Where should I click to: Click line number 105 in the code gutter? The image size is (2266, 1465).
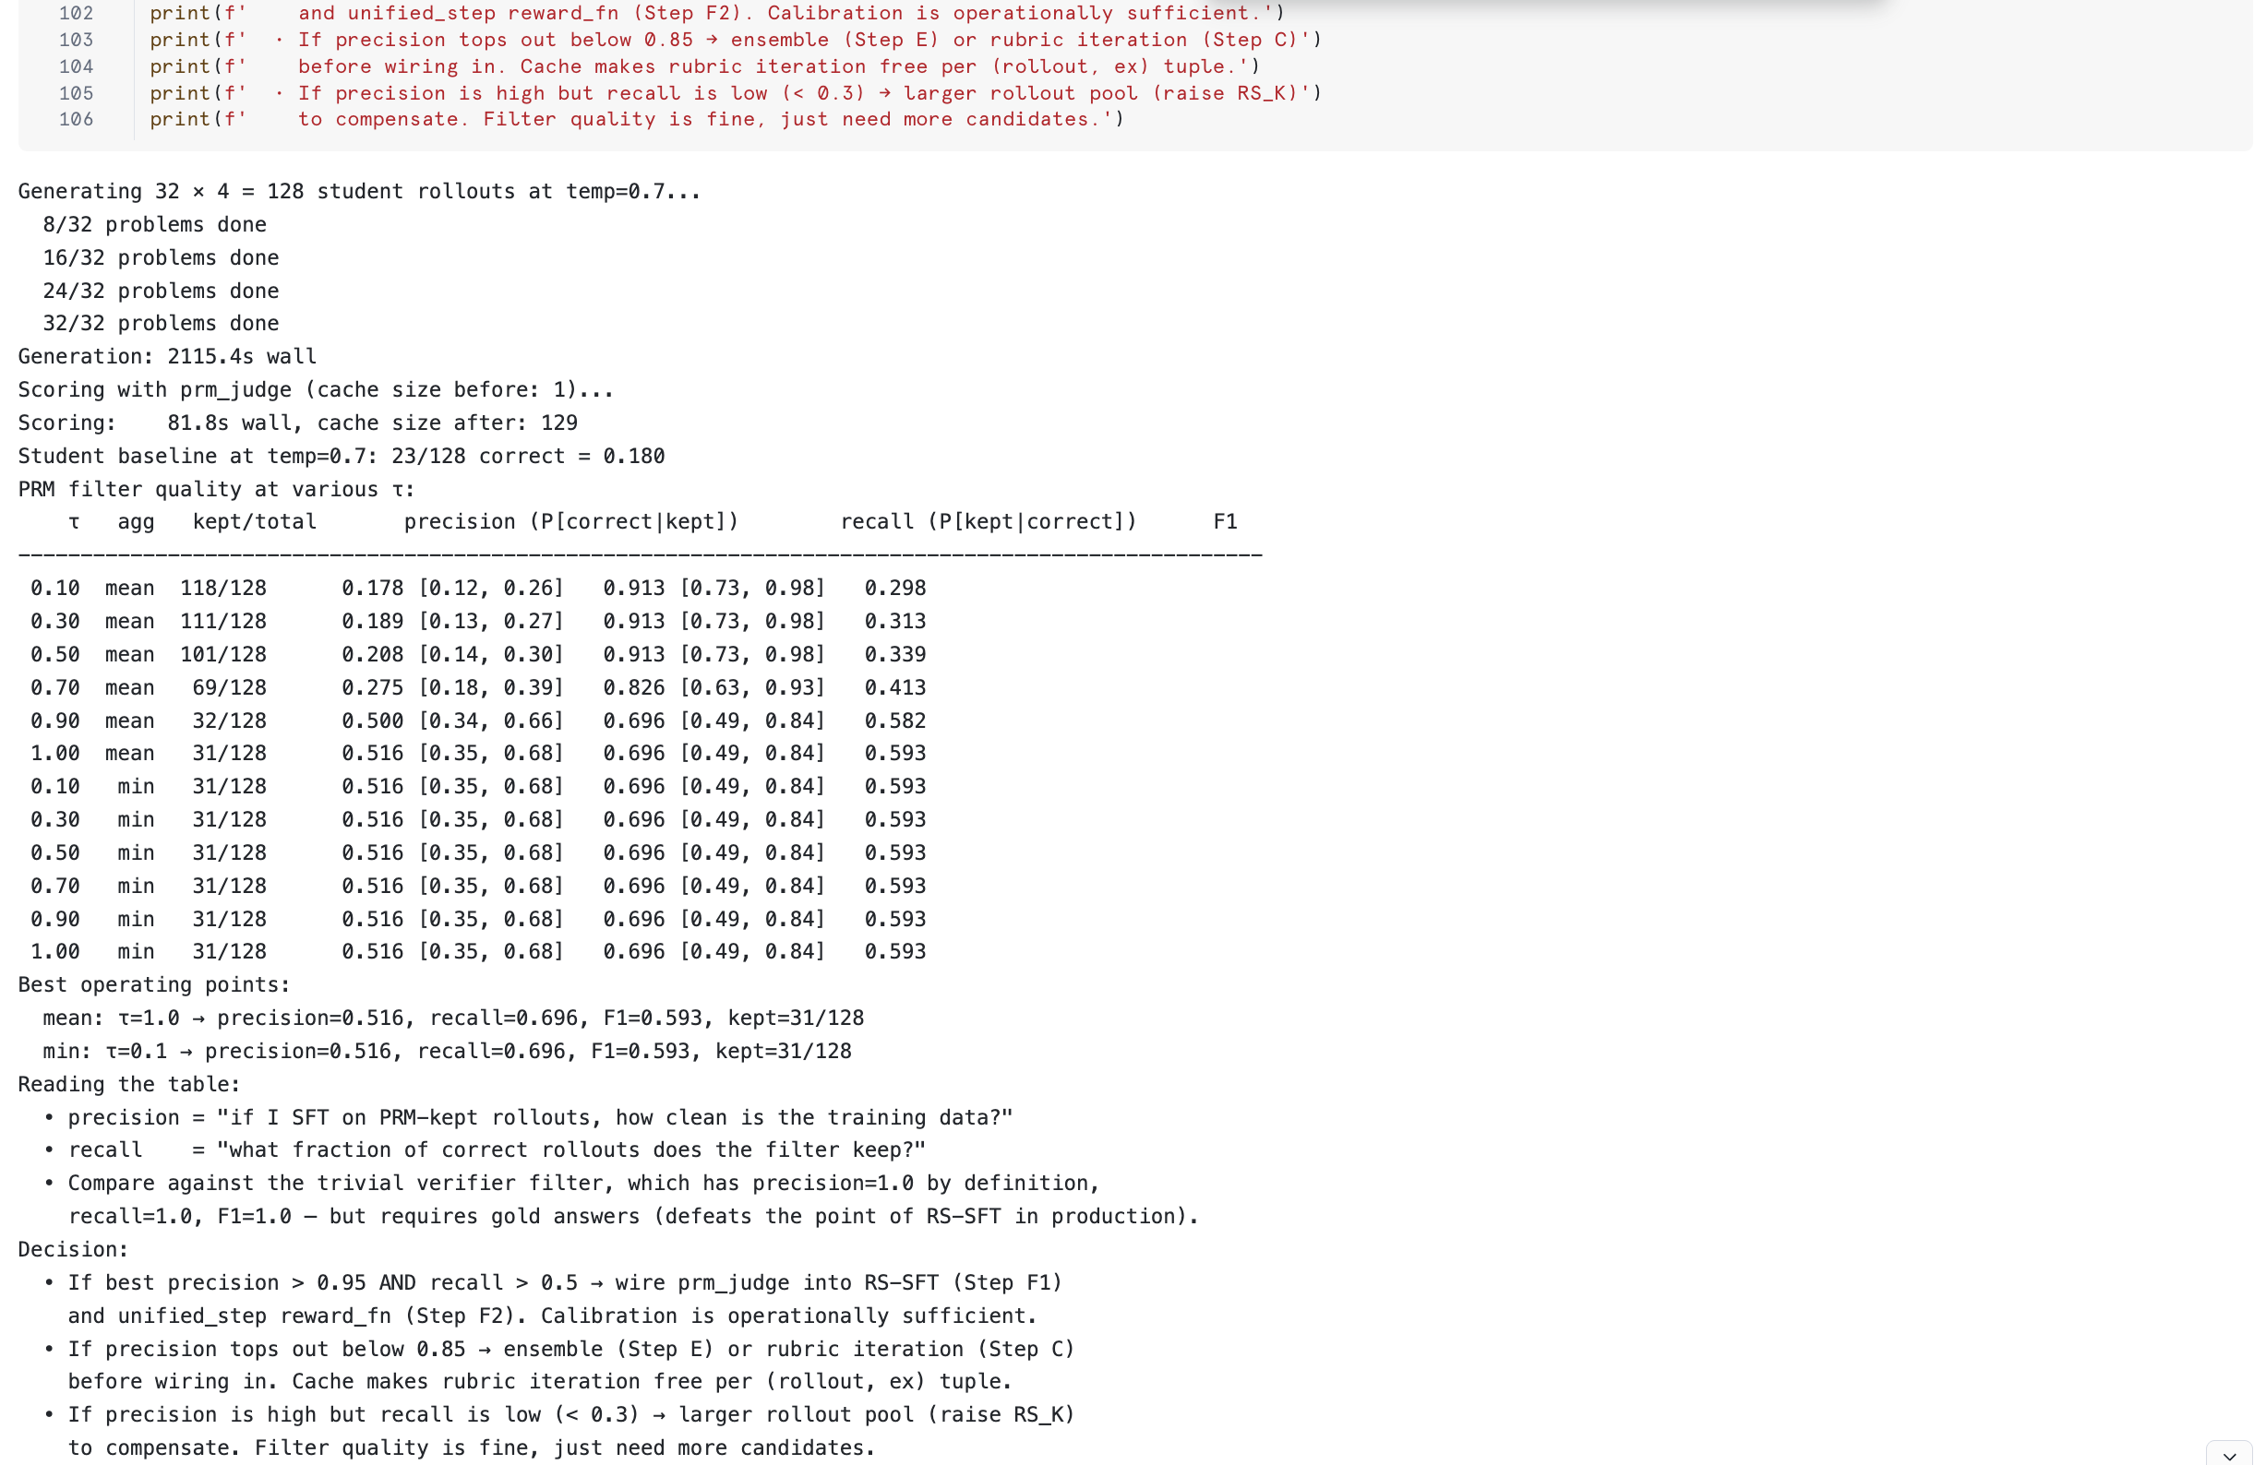(76, 93)
